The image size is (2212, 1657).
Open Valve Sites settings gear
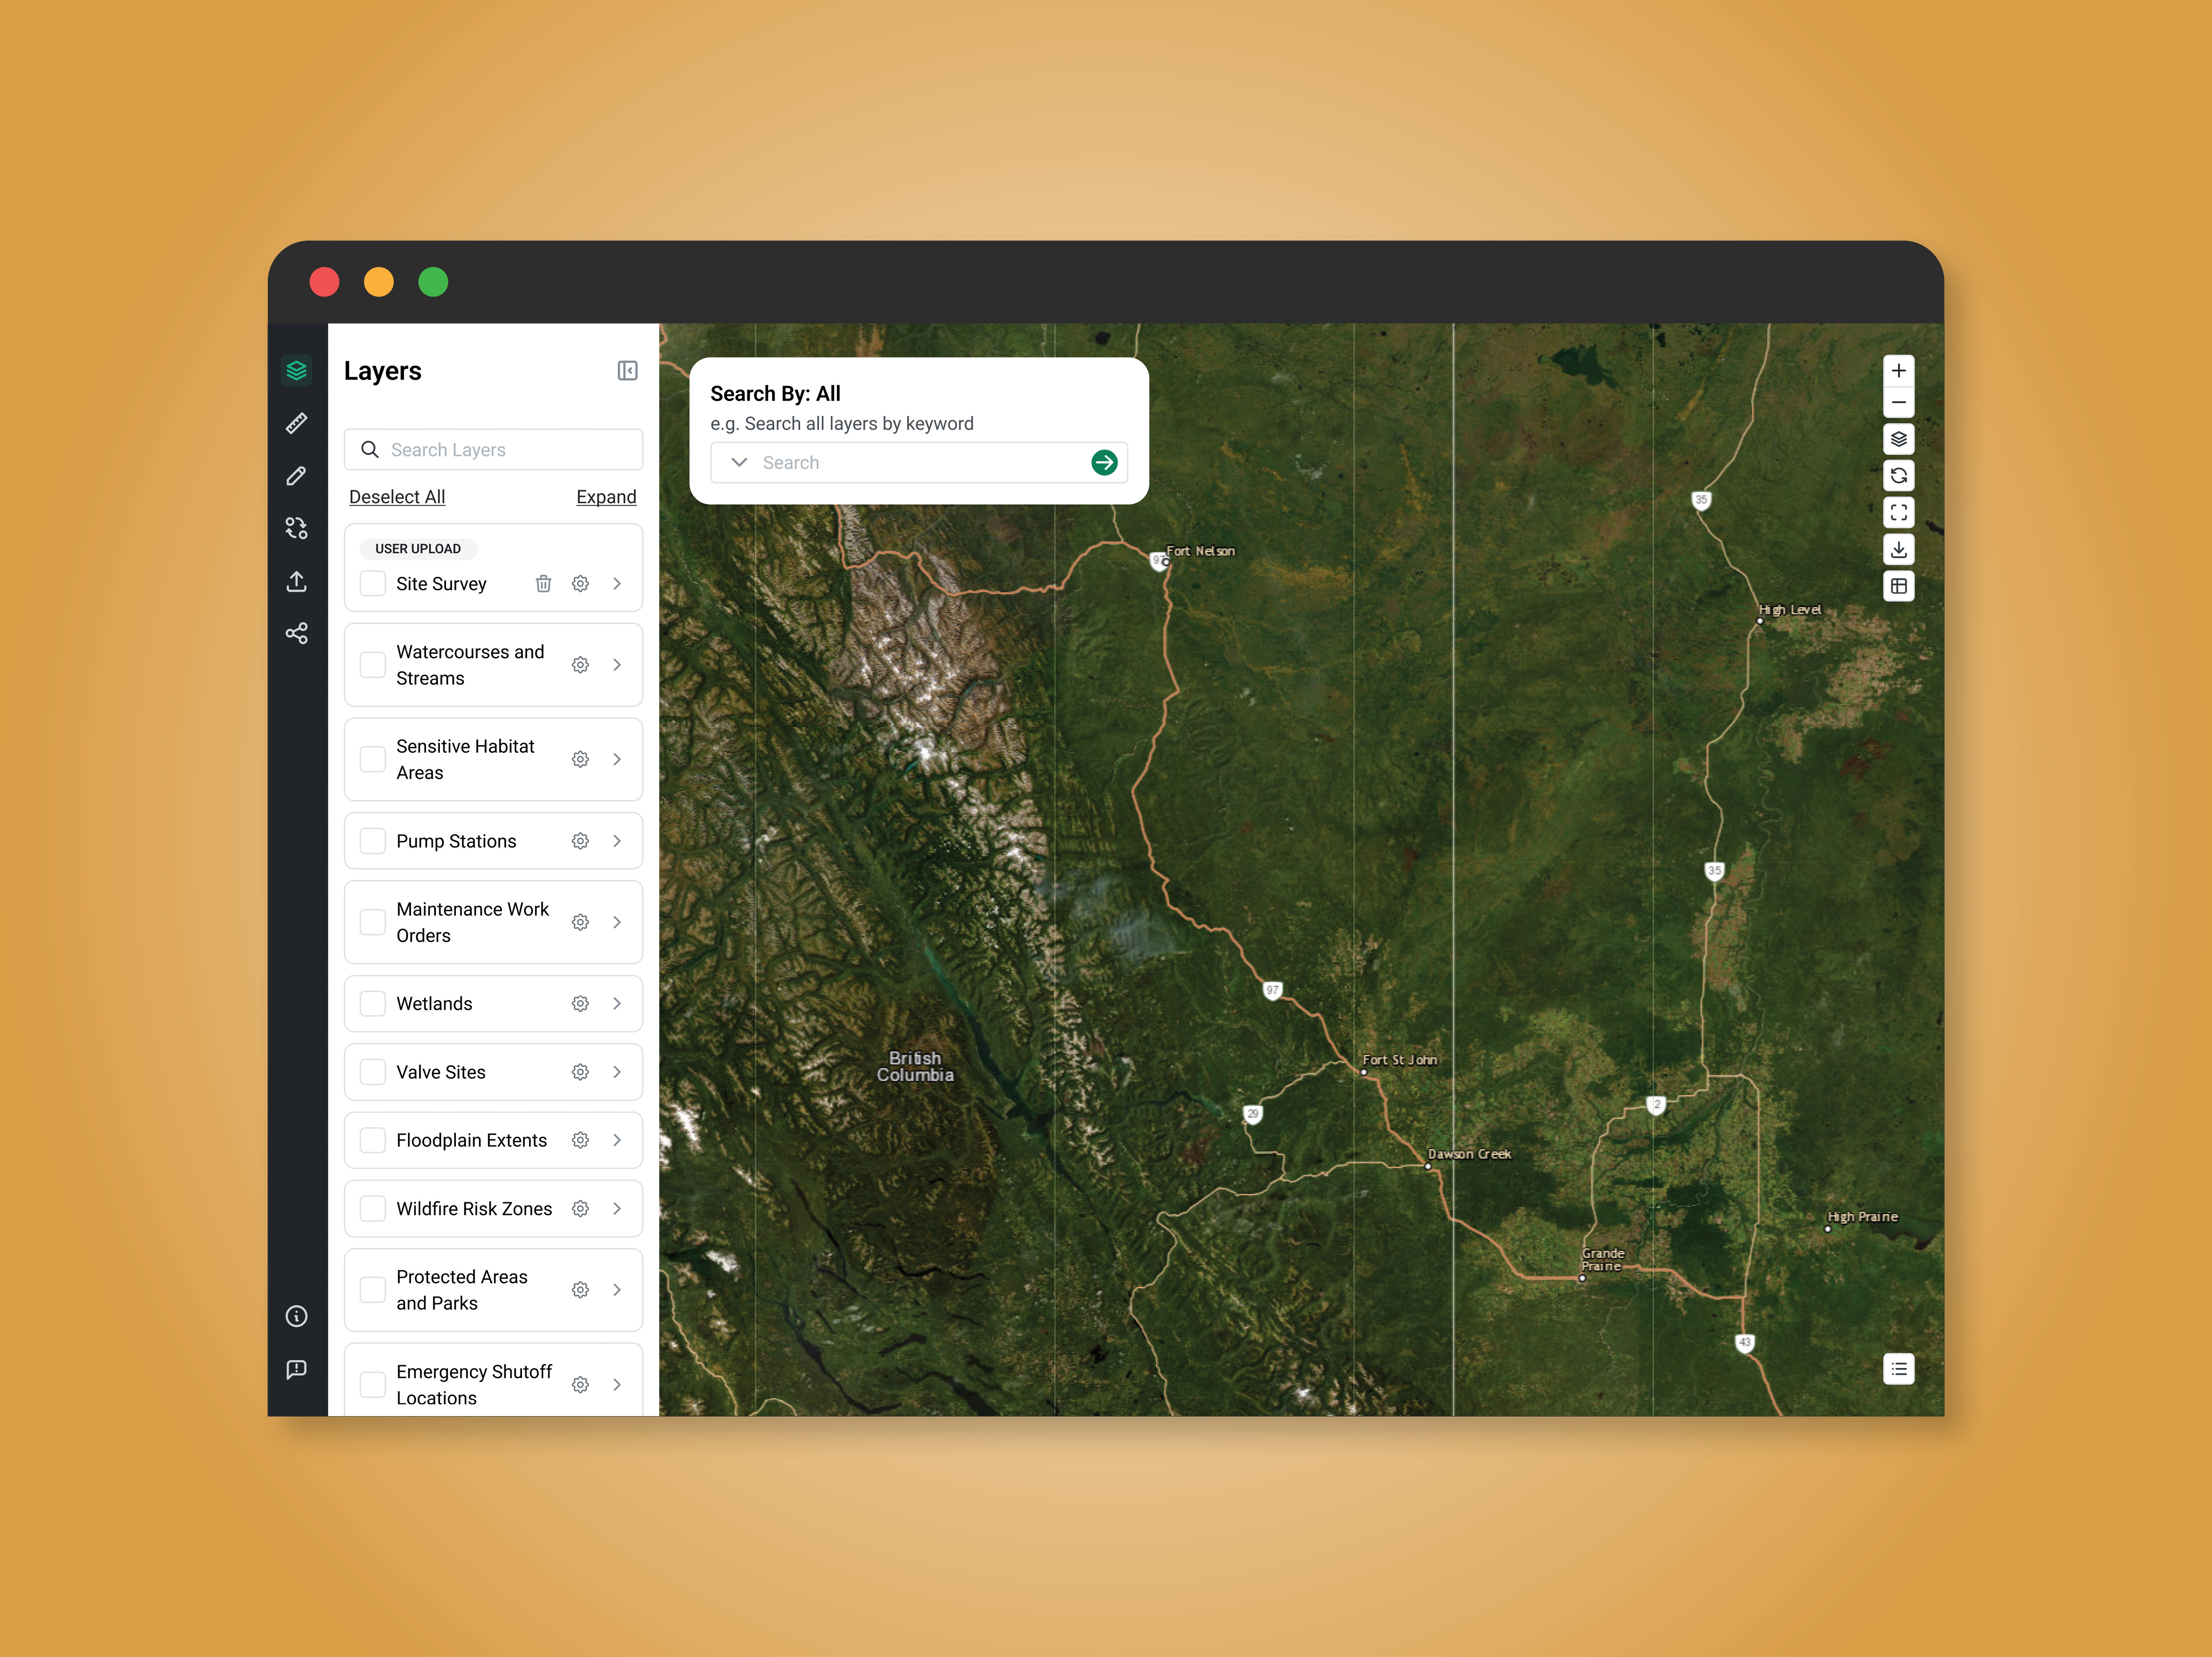[x=580, y=1073]
